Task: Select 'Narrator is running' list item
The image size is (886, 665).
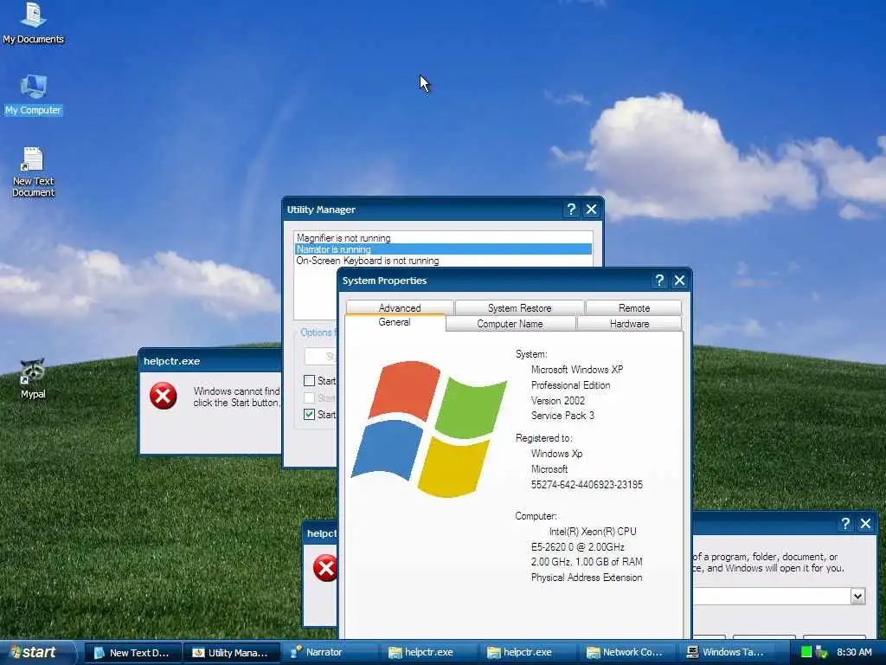Action: pos(443,249)
